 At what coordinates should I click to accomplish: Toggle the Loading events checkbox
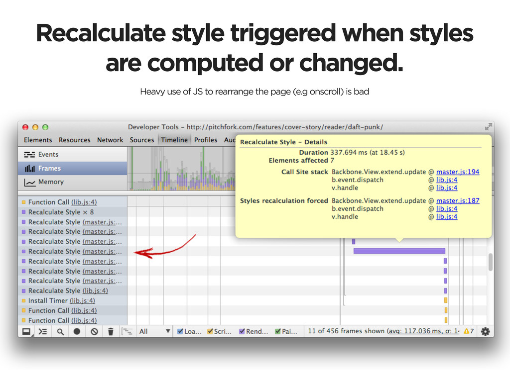click(x=180, y=331)
